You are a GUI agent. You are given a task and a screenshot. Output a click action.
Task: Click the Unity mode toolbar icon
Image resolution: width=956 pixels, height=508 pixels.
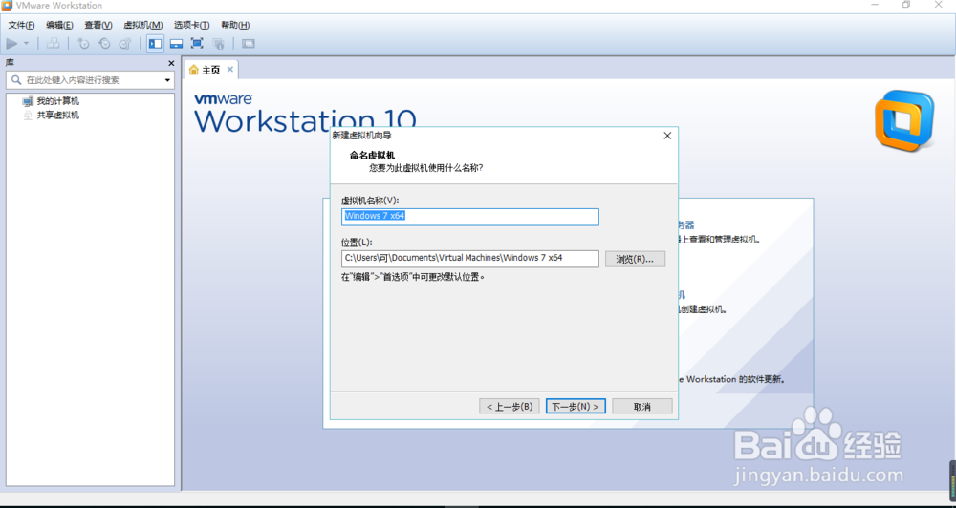pyautogui.click(x=218, y=43)
